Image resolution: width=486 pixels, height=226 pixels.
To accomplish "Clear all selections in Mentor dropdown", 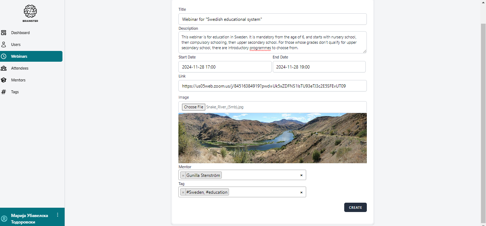I will (301, 175).
